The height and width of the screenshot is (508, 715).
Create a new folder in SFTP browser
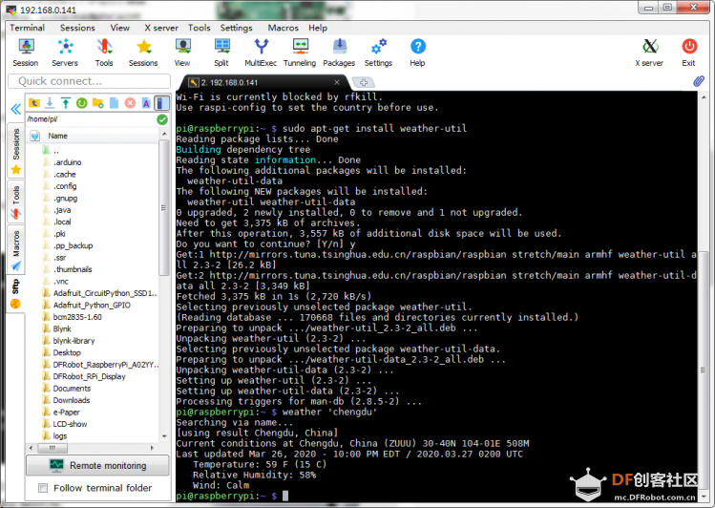[97, 103]
